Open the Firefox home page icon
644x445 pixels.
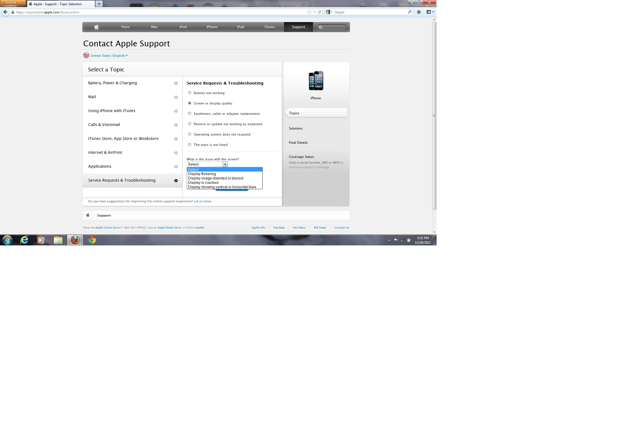pyautogui.click(x=419, y=12)
